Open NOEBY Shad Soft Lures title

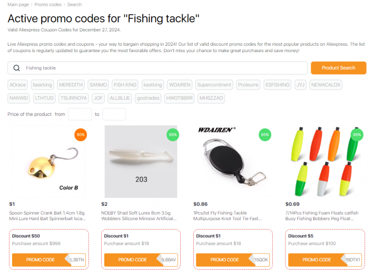tap(139, 216)
